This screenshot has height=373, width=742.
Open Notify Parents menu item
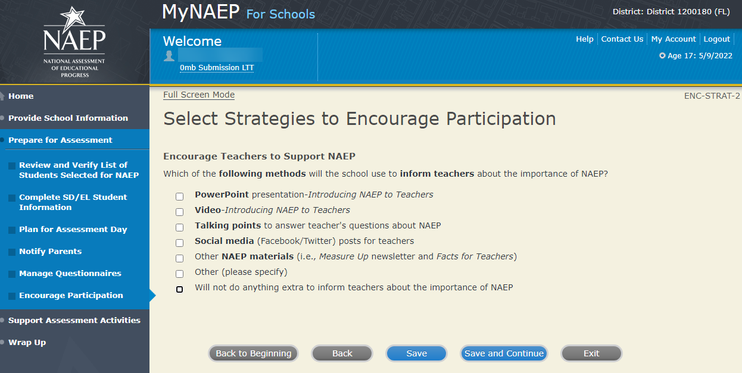(50, 251)
